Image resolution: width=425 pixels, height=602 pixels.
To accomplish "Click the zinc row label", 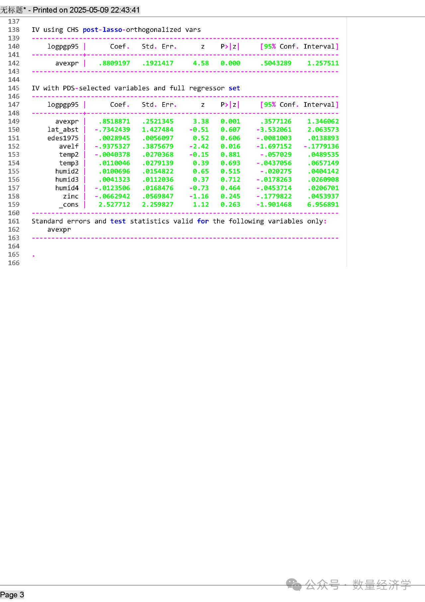I will (71, 196).
